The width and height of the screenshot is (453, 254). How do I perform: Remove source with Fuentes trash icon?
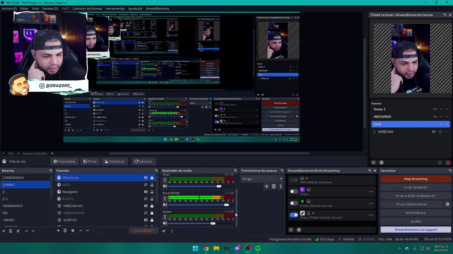(x=65, y=231)
